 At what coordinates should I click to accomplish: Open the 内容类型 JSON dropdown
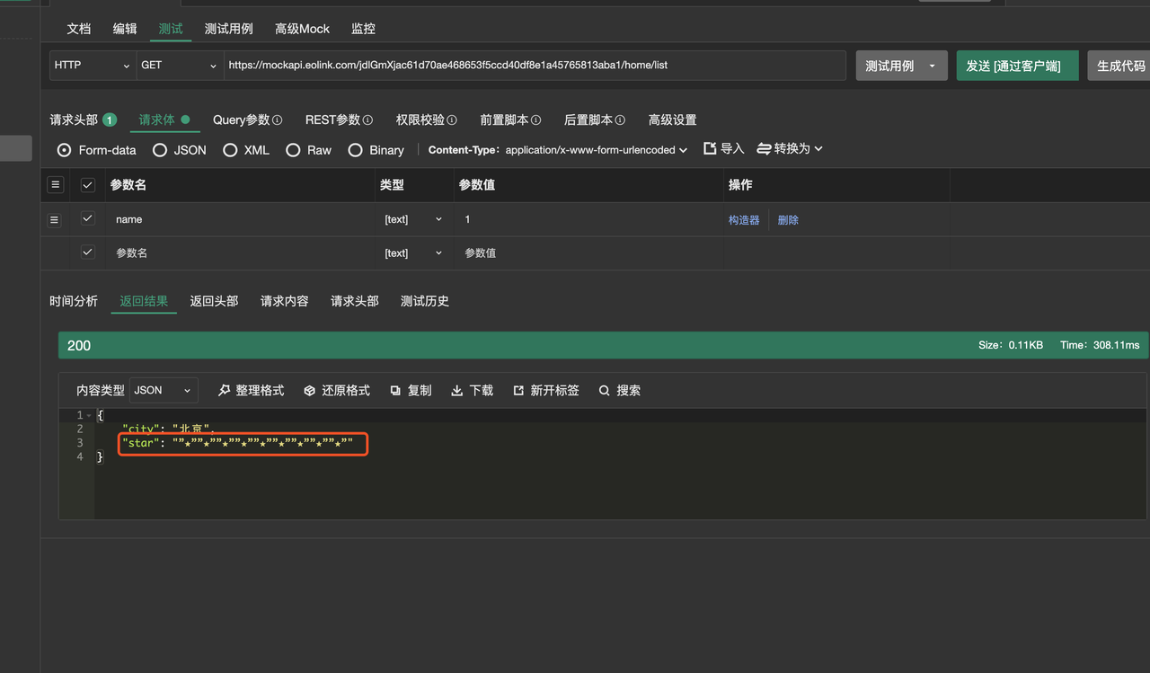(164, 390)
